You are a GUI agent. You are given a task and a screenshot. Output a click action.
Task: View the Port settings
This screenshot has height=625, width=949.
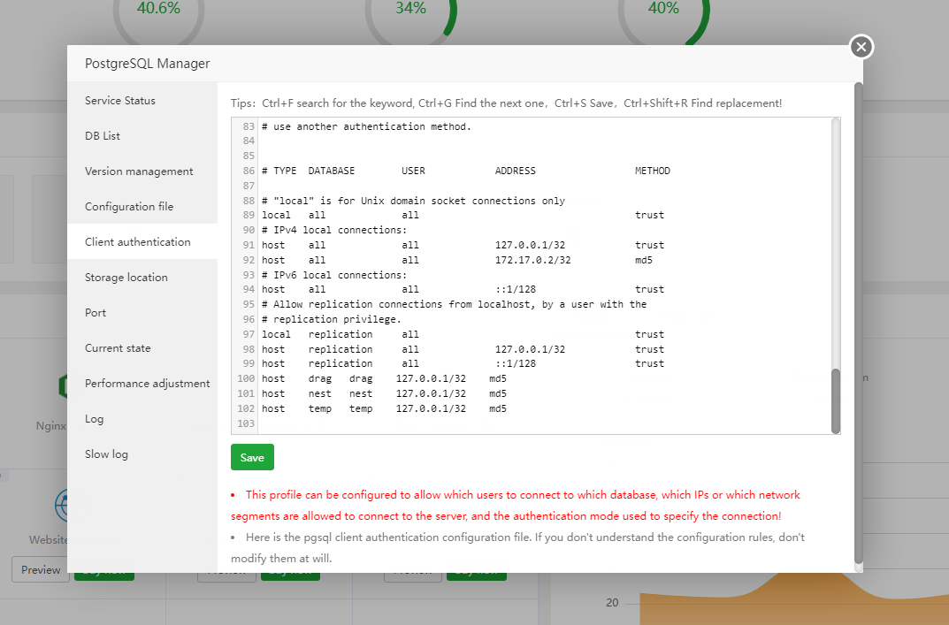(x=94, y=312)
